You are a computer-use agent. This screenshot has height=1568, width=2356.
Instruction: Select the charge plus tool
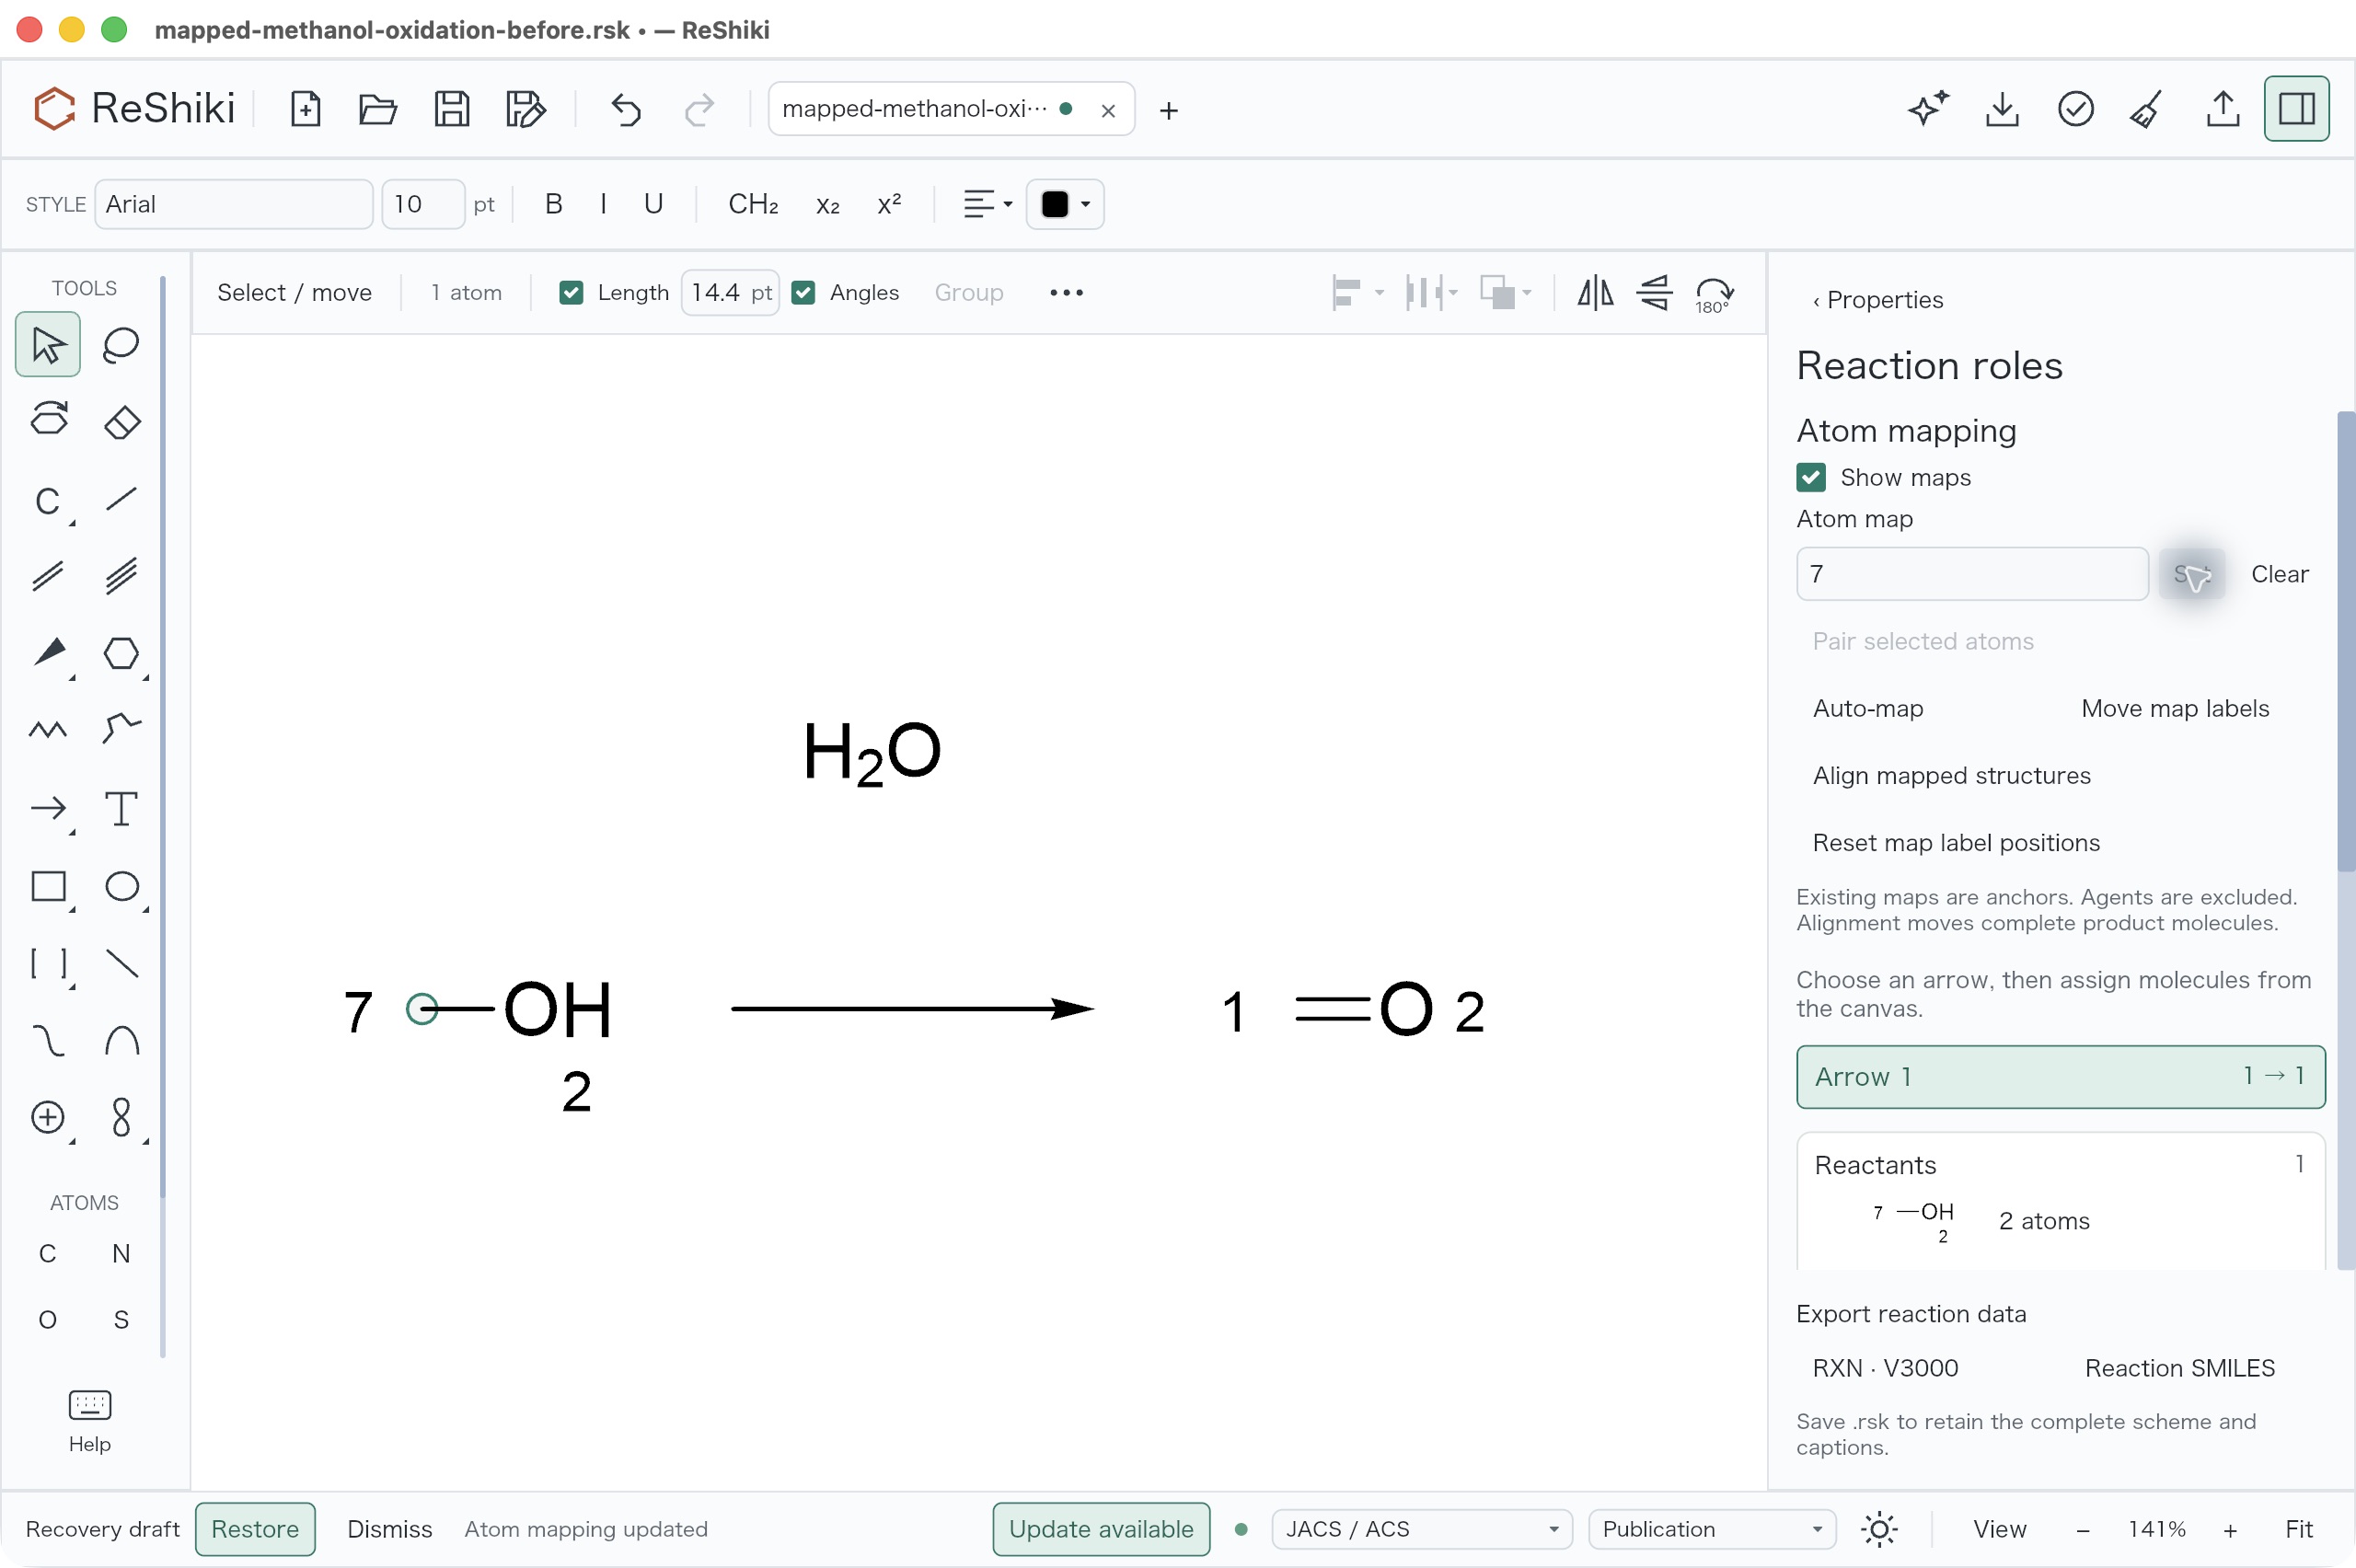point(48,1117)
